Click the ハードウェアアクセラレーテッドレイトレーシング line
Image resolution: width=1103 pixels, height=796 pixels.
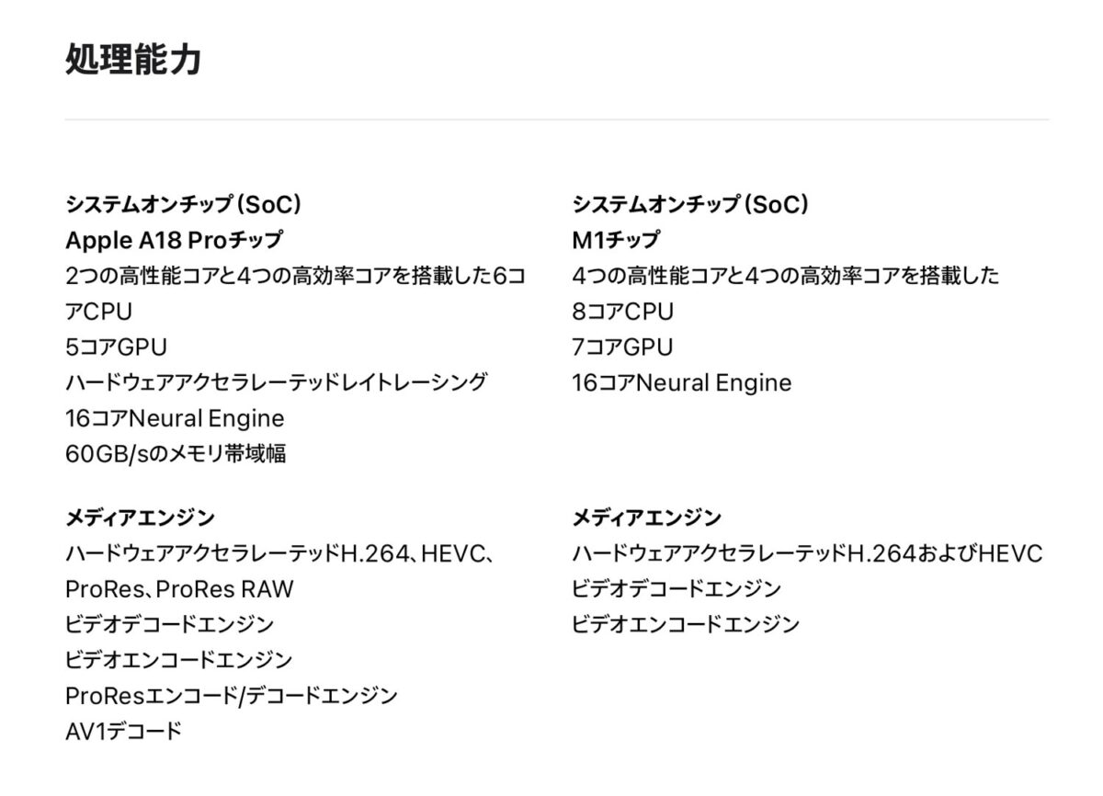(x=276, y=382)
